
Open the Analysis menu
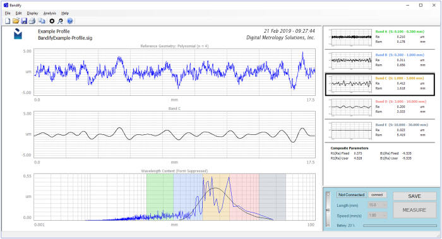tap(50, 13)
